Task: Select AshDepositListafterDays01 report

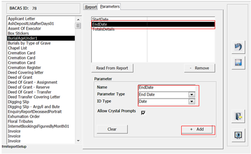Action: [x=41, y=23]
